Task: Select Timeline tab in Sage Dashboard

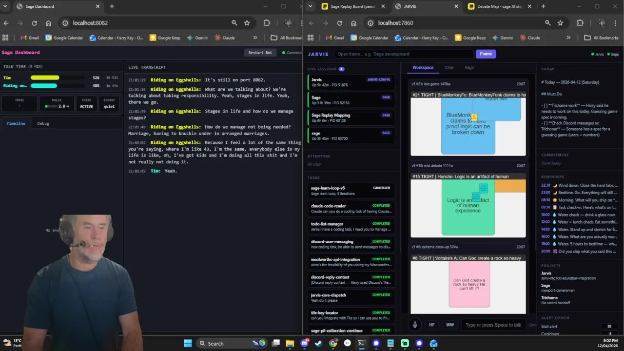Action: tap(16, 123)
